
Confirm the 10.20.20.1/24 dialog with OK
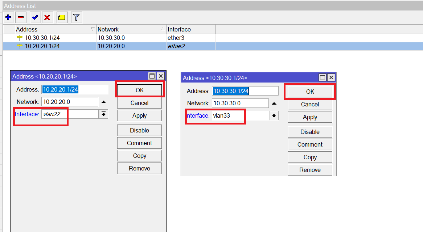139,90
